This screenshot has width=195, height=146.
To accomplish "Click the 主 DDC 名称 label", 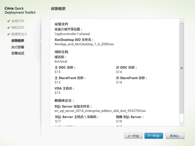I will point(65,67).
